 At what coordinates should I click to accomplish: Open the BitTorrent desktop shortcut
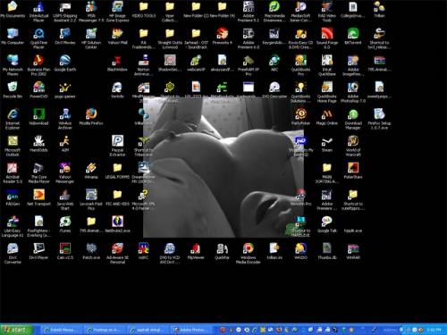point(353,37)
